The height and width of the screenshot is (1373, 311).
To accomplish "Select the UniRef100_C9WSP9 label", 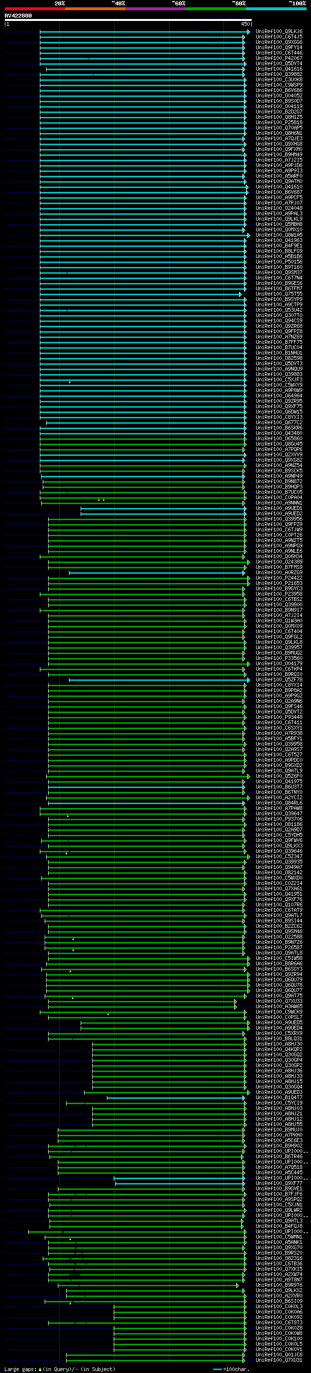I will pyautogui.click(x=279, y=85).
